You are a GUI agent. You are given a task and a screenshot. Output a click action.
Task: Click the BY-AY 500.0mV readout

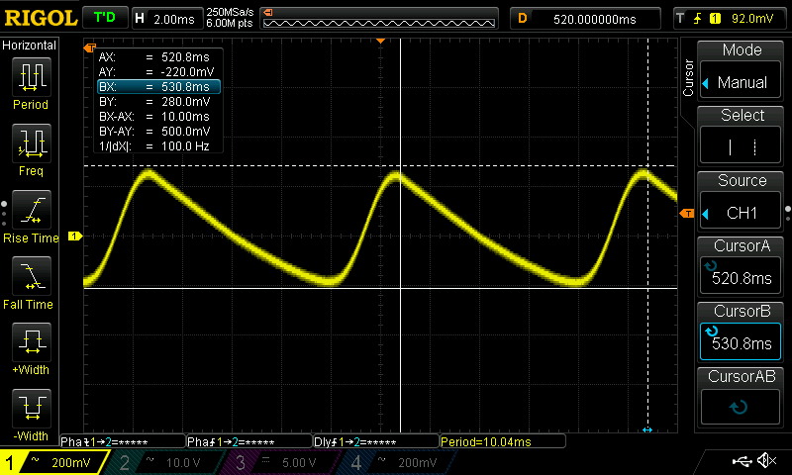click(154, 132)
